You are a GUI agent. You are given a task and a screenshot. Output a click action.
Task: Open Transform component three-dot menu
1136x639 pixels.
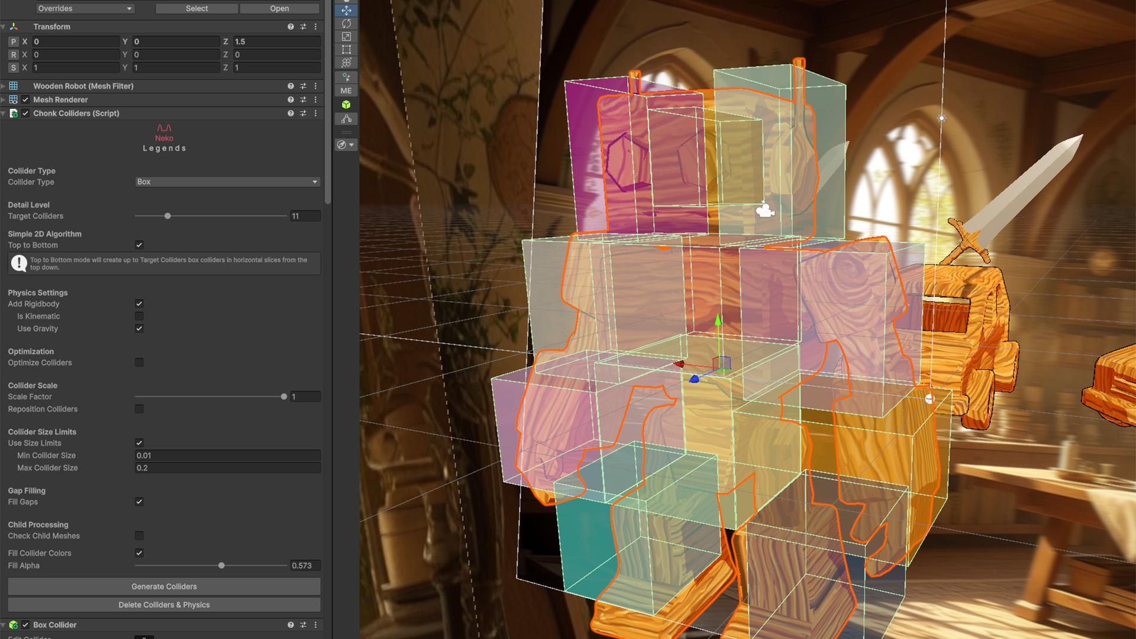tap(315, 27)
